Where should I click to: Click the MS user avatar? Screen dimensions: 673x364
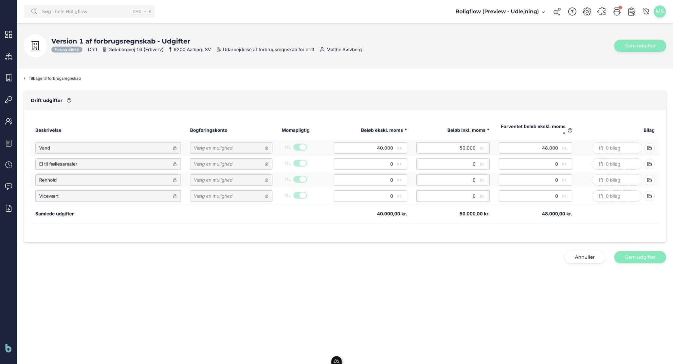(660, 11)
